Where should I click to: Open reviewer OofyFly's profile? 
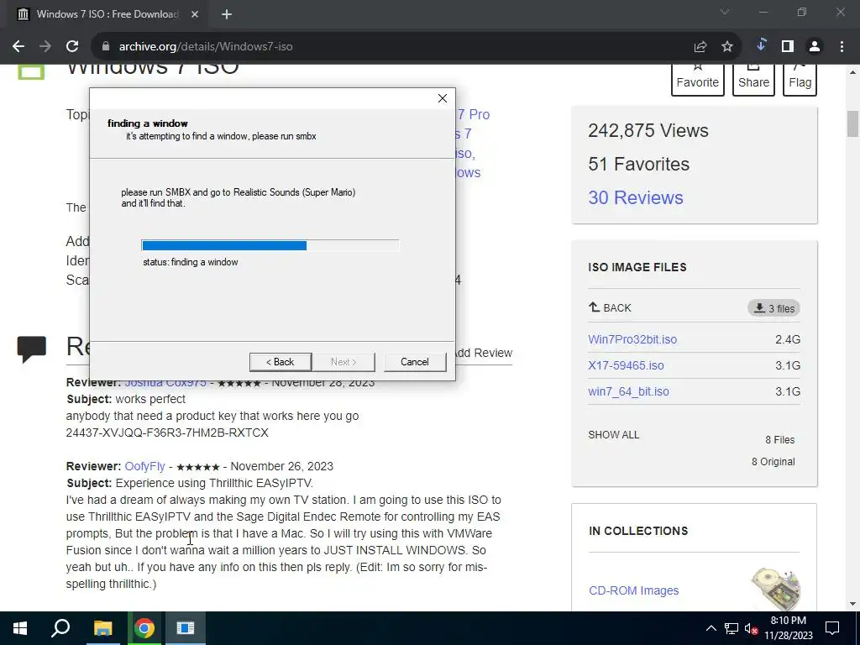tap(144, 466)
